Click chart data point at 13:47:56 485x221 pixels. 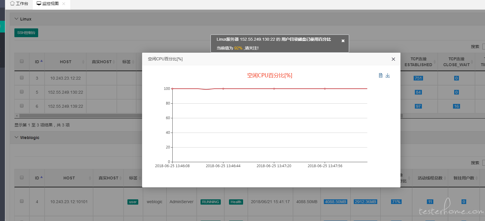tap(325, 89)
